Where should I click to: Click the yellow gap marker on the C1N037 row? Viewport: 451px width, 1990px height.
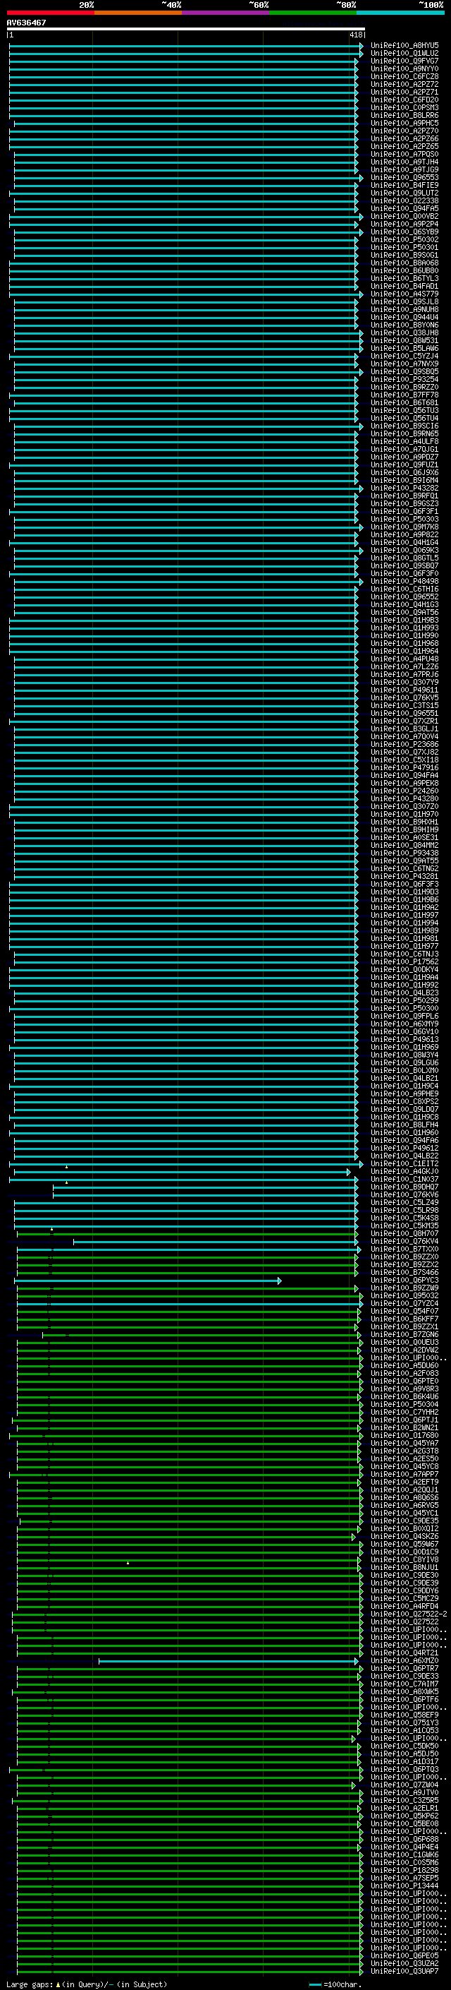click(66, 1182)
